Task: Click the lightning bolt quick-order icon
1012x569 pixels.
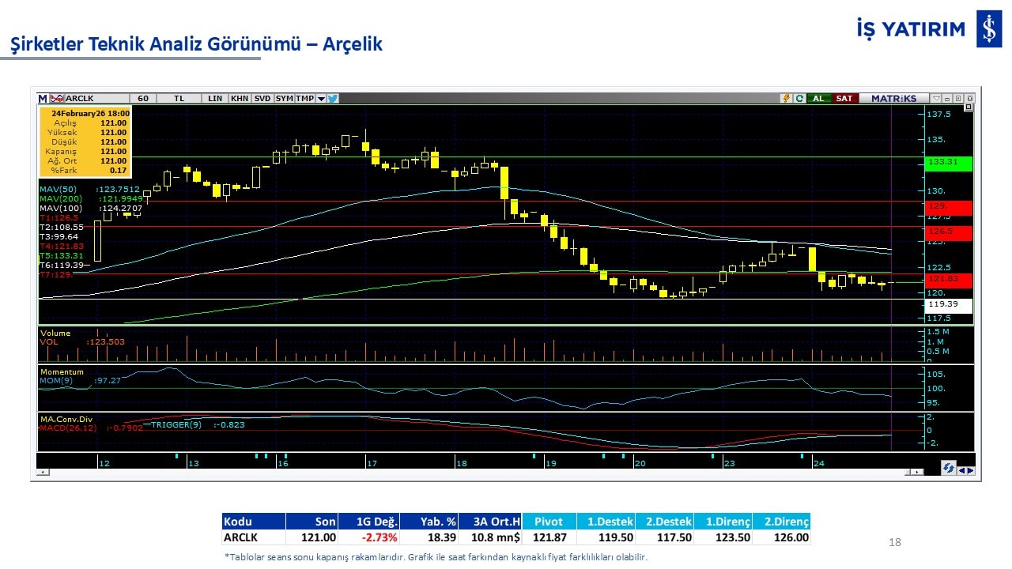Action: click(x=786, y=99)
